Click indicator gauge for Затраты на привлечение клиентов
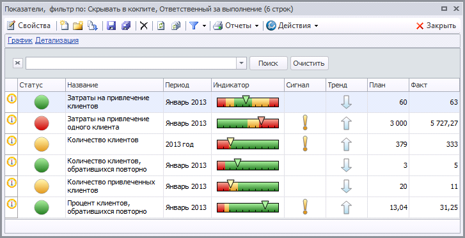The image size is (465, 238). point(248,101)
